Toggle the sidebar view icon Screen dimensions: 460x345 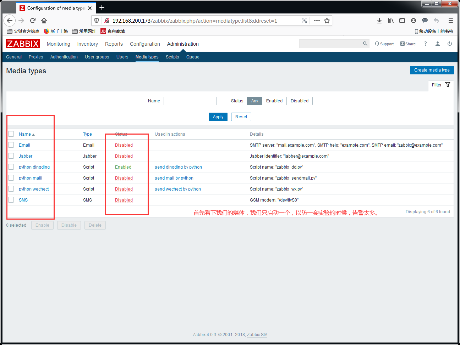402,21
